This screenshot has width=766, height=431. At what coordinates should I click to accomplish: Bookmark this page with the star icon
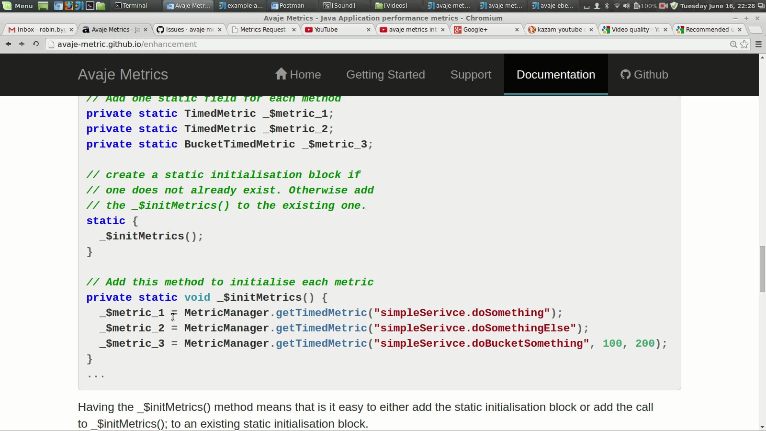click(744, 44)
